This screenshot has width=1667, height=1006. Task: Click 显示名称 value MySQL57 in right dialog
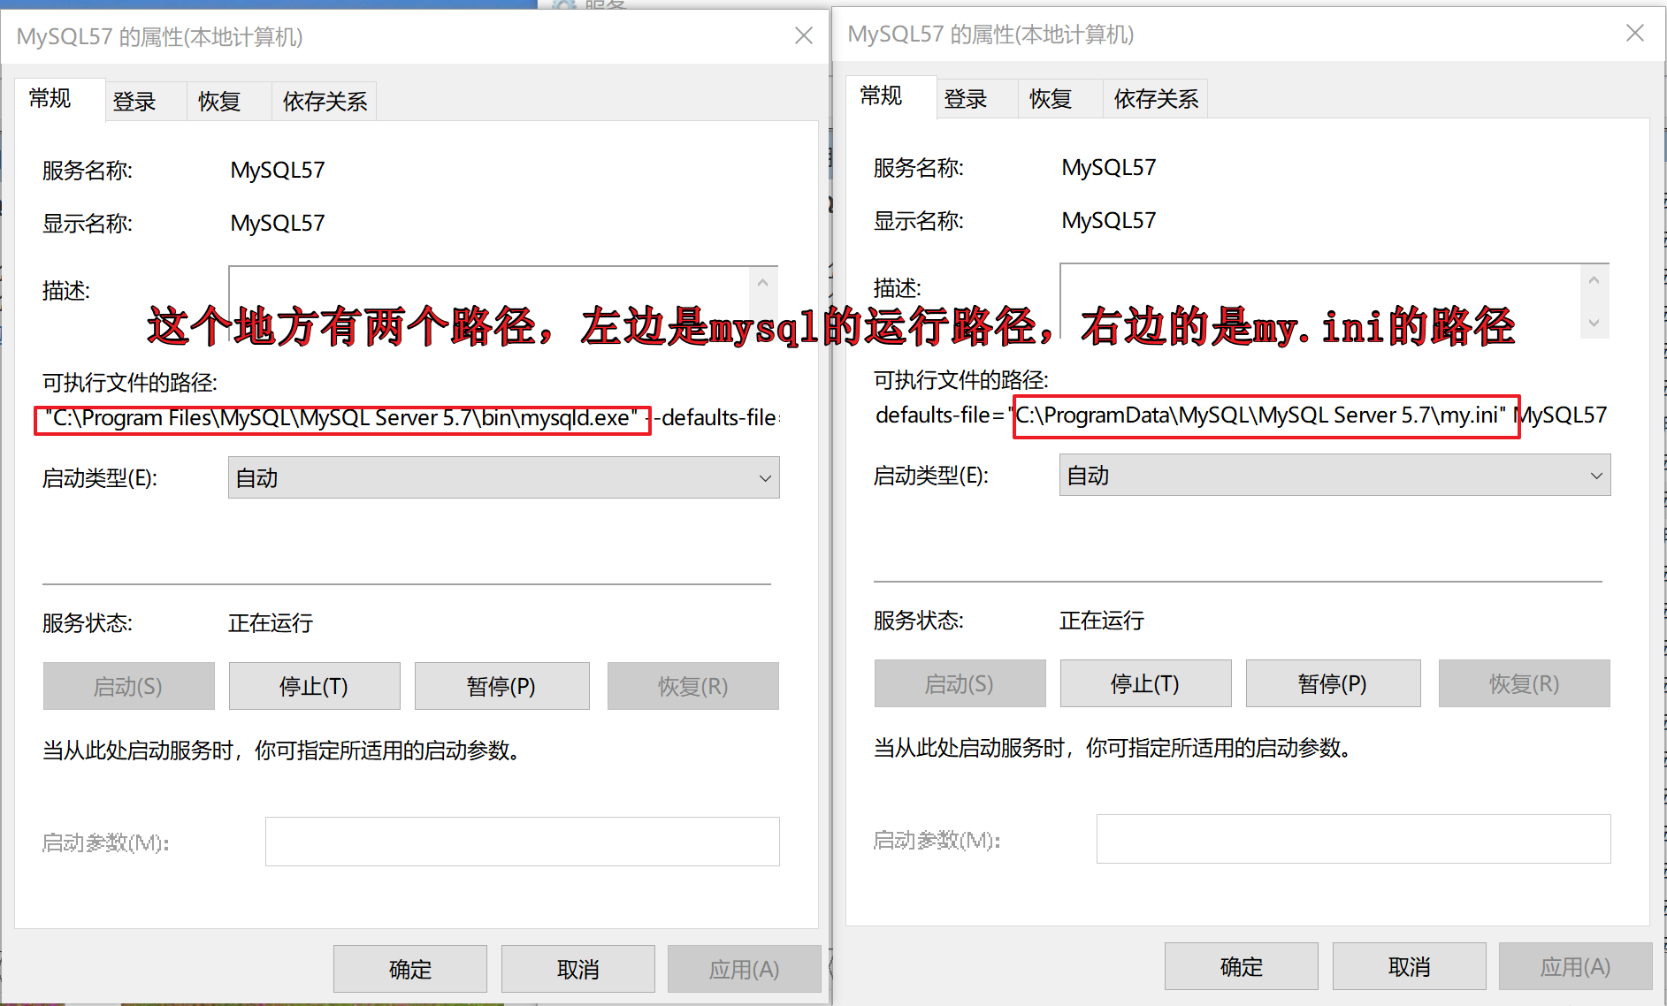point(1109,220)
